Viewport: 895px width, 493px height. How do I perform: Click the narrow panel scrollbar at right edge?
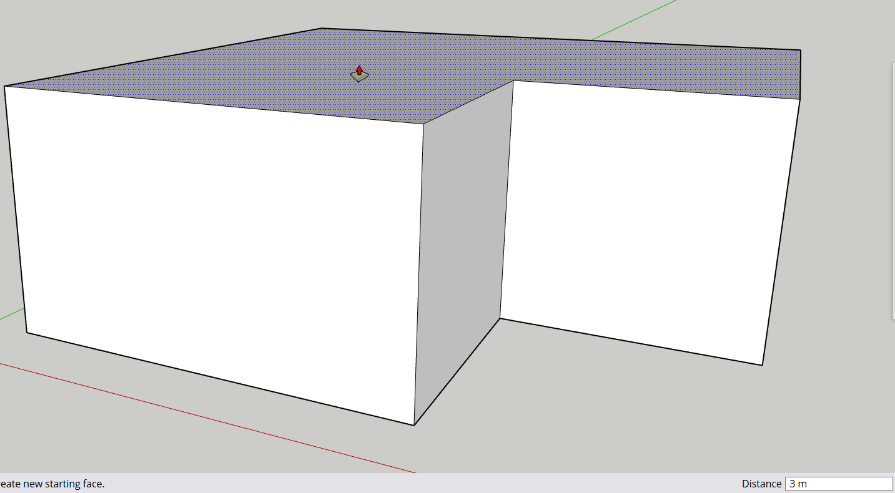pos(893,190)
